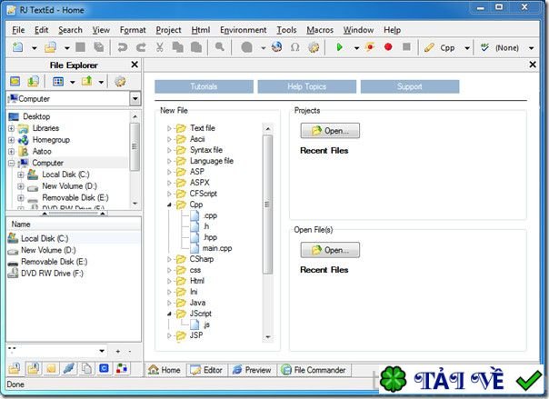Screen dimensions: 549x399
Task: Click the Open file folder toolbar icon
Action: [50, 47]
